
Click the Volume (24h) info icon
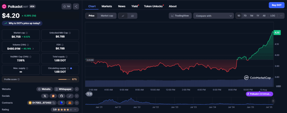click(28, 45)
